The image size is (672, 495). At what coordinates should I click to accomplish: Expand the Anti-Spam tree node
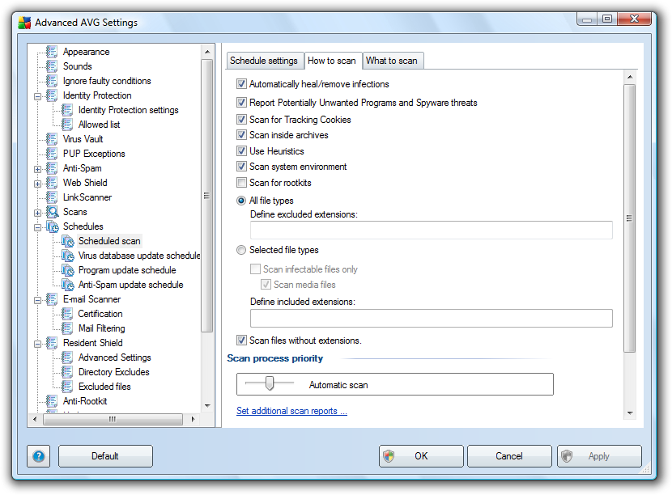click(x=38, y=169)
